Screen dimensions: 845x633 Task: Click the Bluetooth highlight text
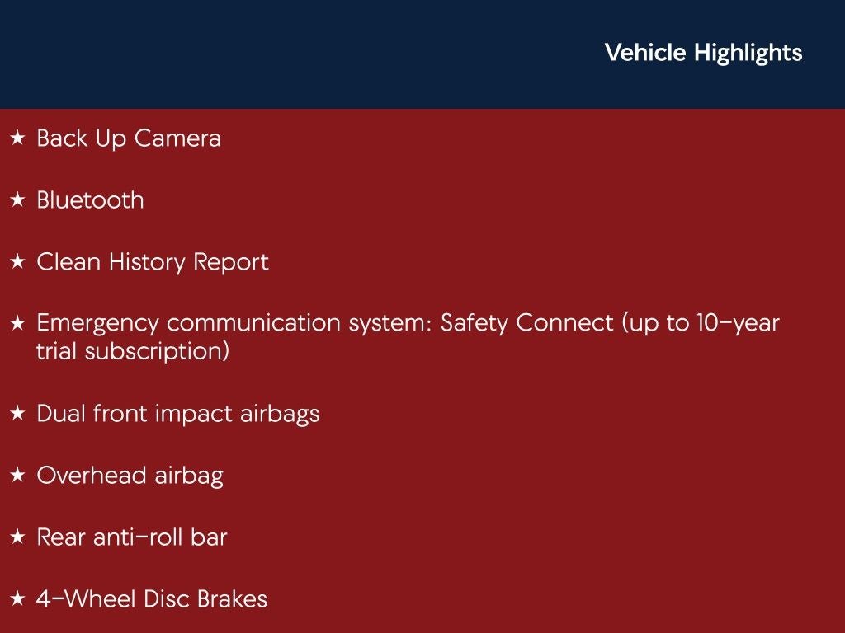pyautogui.click(x=90, y=200)
